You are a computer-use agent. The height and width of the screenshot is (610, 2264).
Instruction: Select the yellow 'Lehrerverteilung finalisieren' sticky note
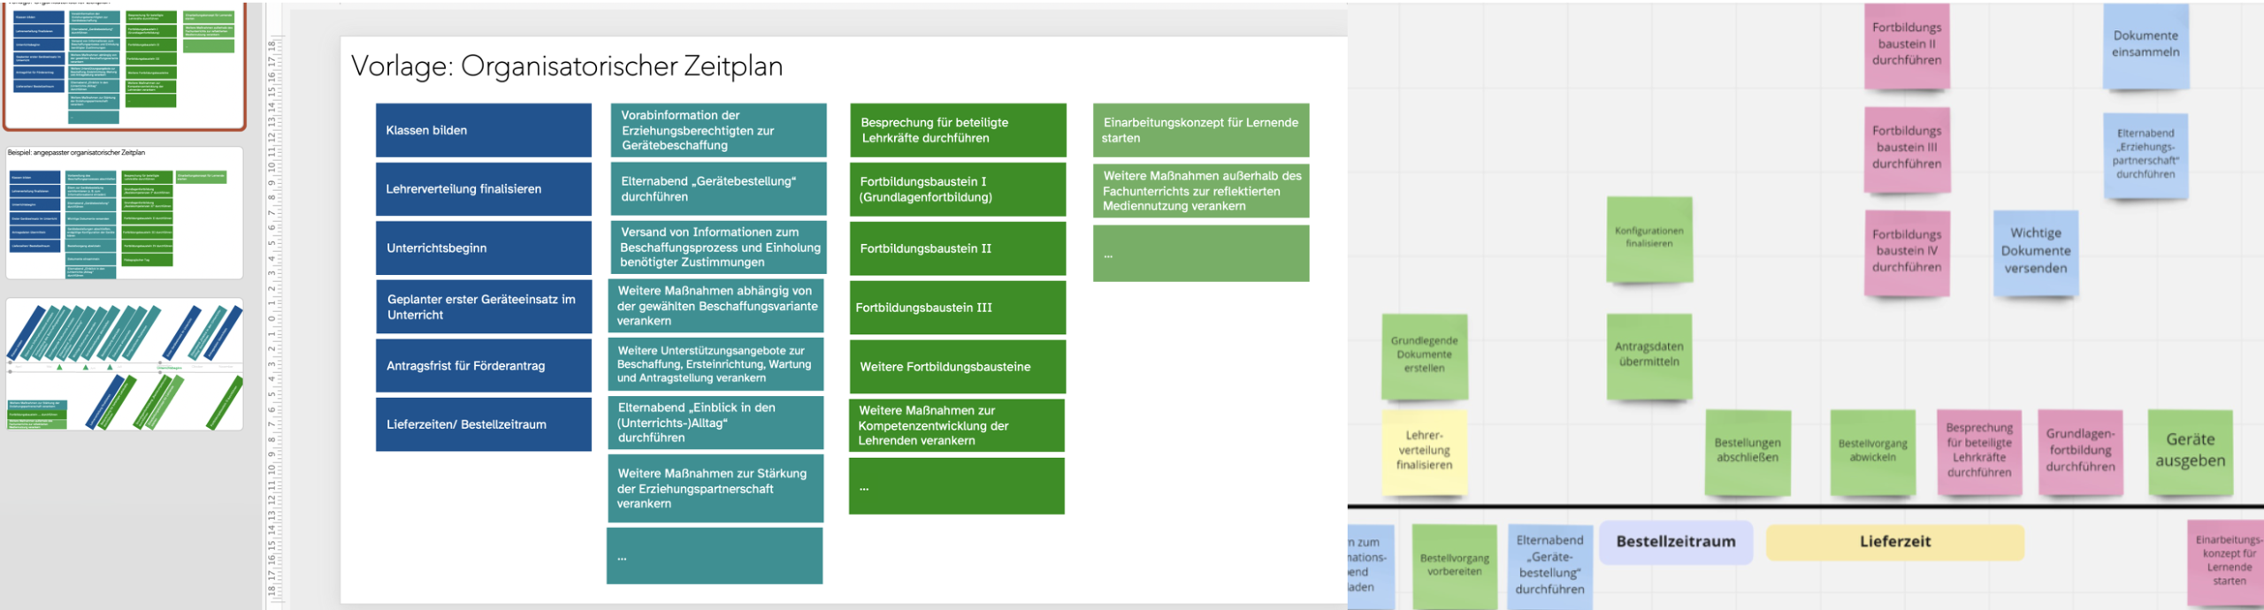point(1424,451)
